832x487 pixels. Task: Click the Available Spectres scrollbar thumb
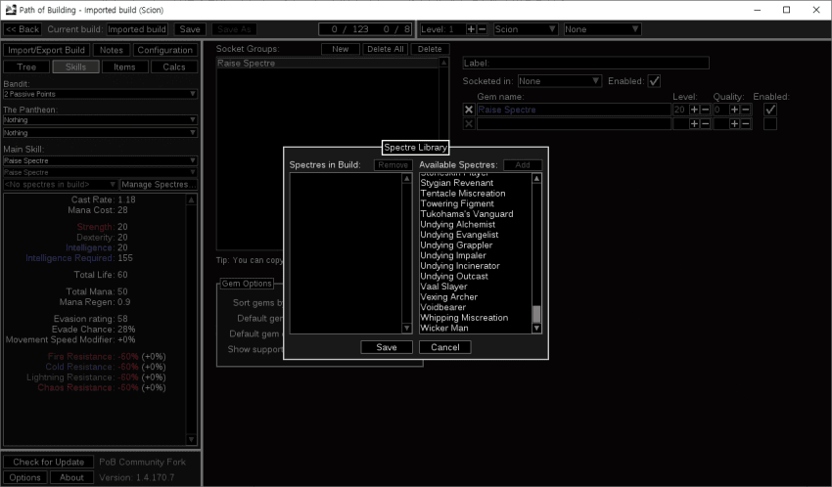pyautogui.click(x=536, y=314)
